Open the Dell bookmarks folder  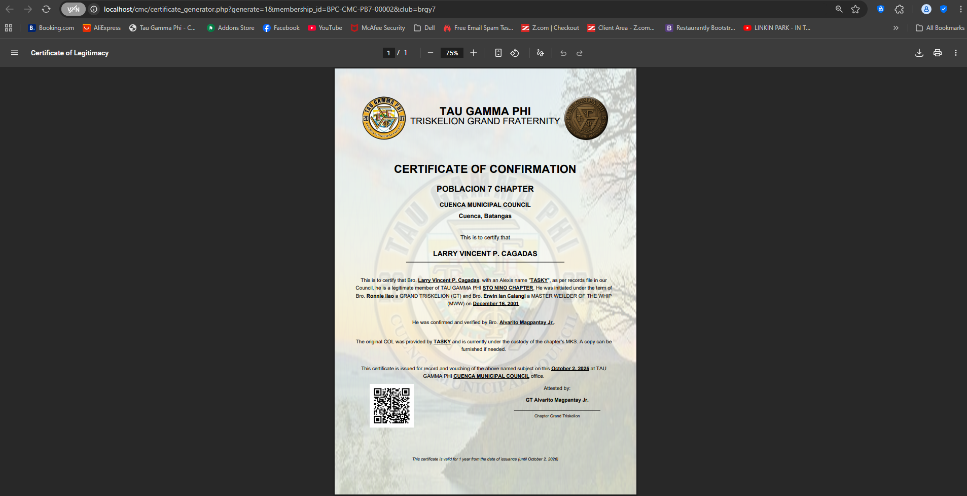pyautogui.click(x=424, y=28)
